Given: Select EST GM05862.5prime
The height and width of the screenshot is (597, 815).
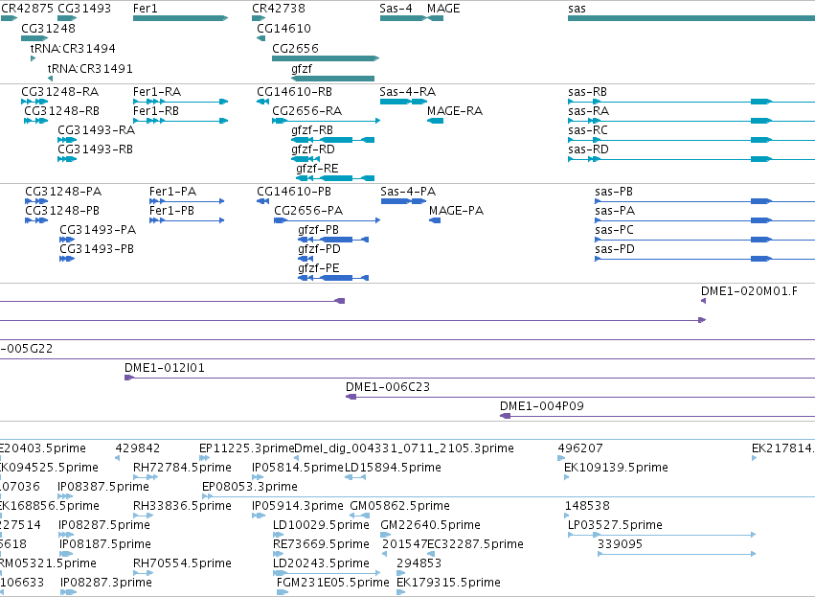Looking at the screenshot, I should 360,516.
